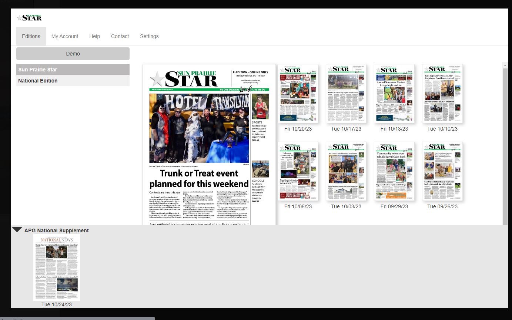512x320 pixels.
Task: Click the 'Fri 10/20/23' date label
Action: [x=298, y=129]
